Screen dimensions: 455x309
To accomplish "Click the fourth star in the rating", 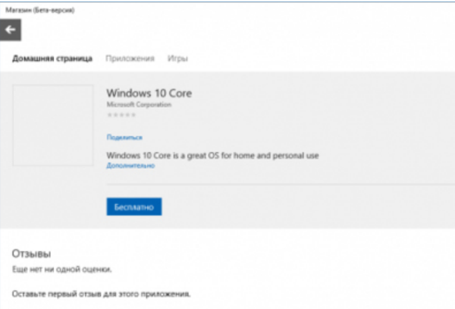I will [x=127, y=115].
